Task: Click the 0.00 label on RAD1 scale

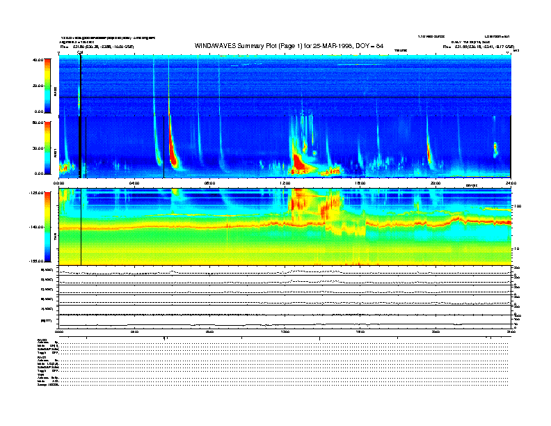Action: pyautogui.click(x=39, y=173)
